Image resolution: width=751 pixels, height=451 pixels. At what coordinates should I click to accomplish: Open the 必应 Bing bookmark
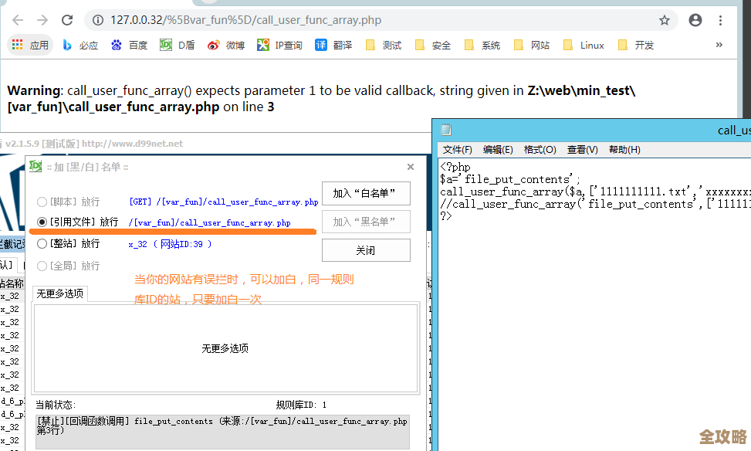80,46
